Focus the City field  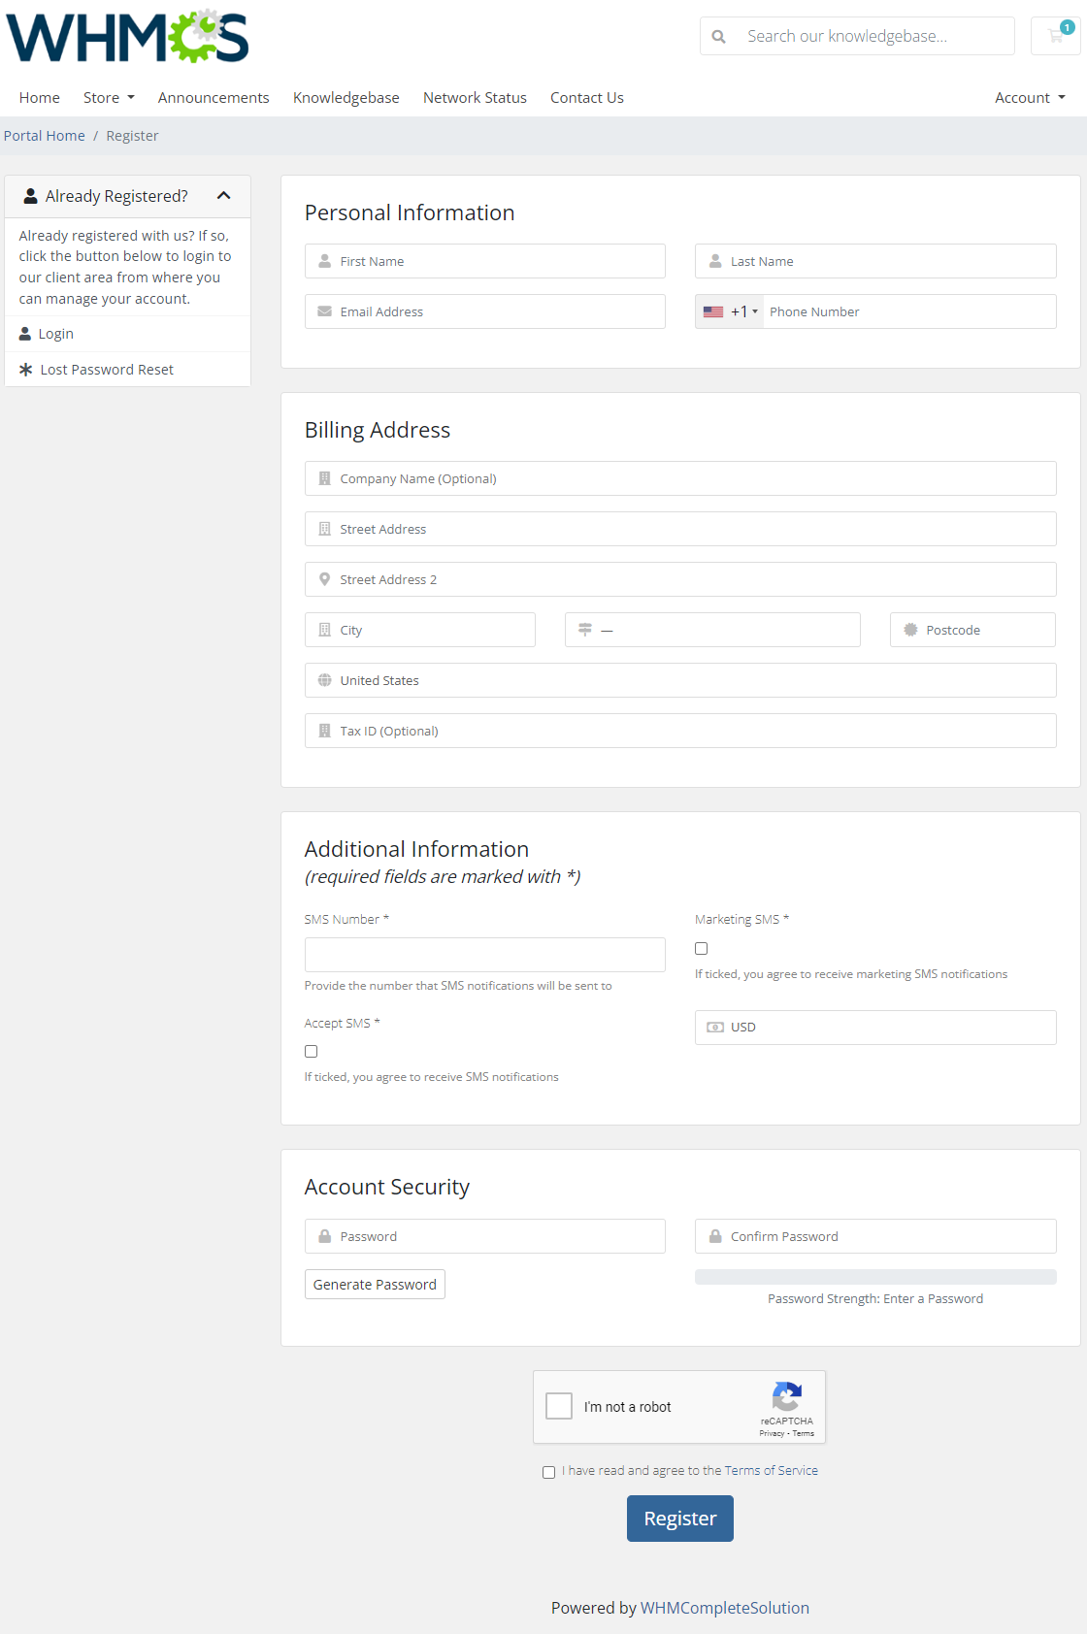[x=420, y=630]
